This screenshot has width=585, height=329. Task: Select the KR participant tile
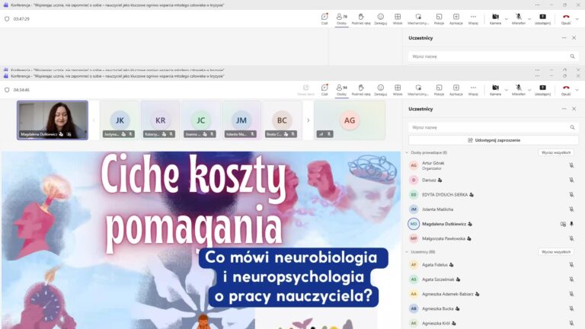(161, 120)
